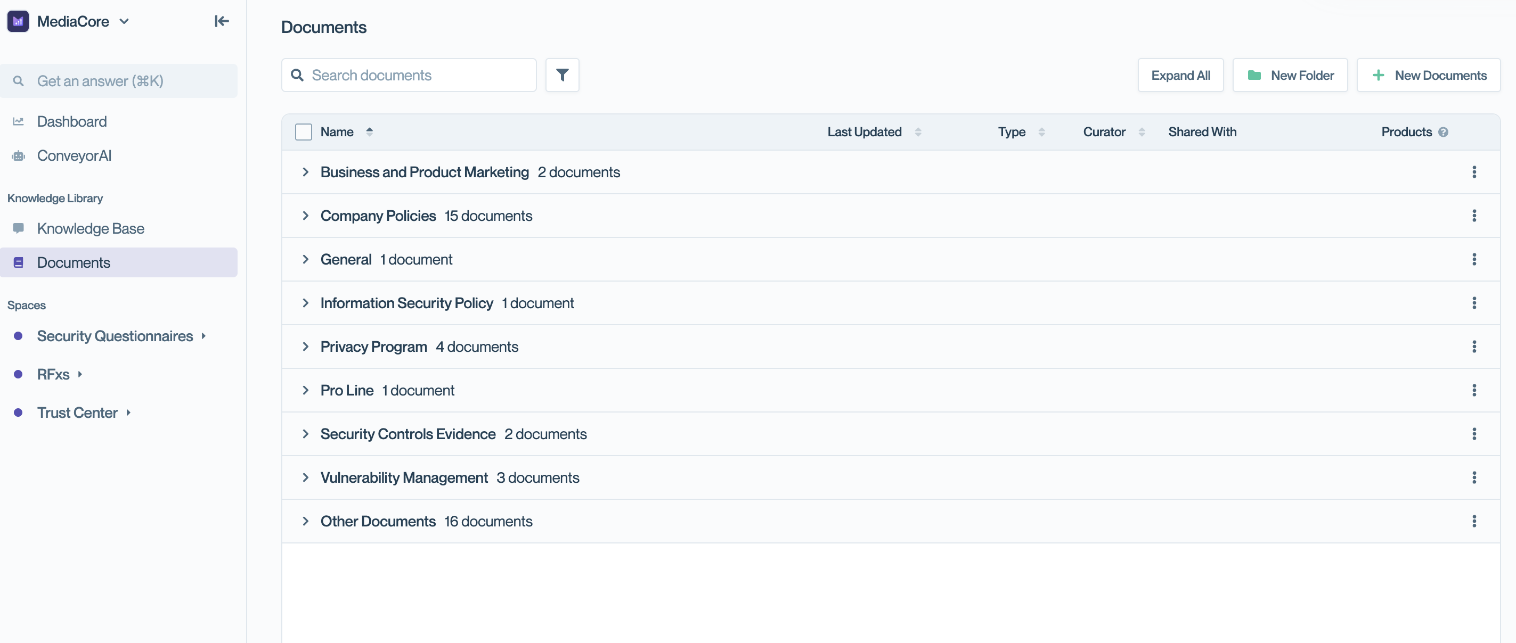Open the document filter funnel icon

[562, 75]
